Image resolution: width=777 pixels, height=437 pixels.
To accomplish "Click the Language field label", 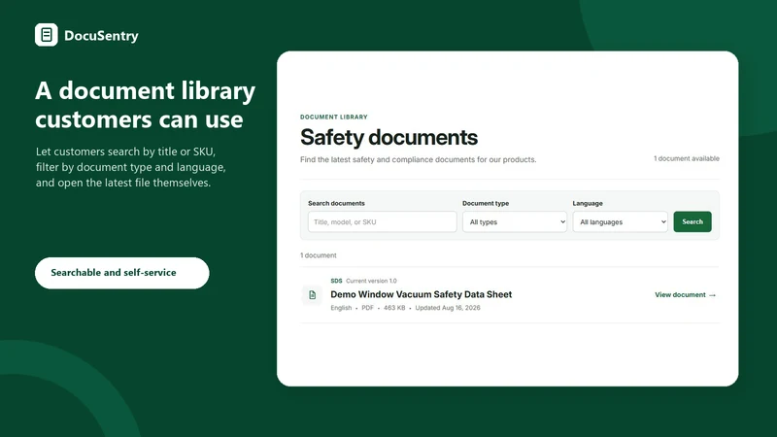I will coord(588,203).
